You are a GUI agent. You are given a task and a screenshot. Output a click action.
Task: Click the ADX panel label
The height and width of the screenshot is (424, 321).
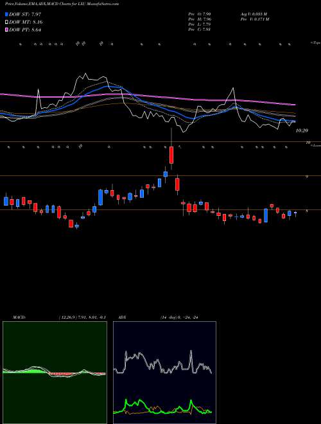[123, 317]
